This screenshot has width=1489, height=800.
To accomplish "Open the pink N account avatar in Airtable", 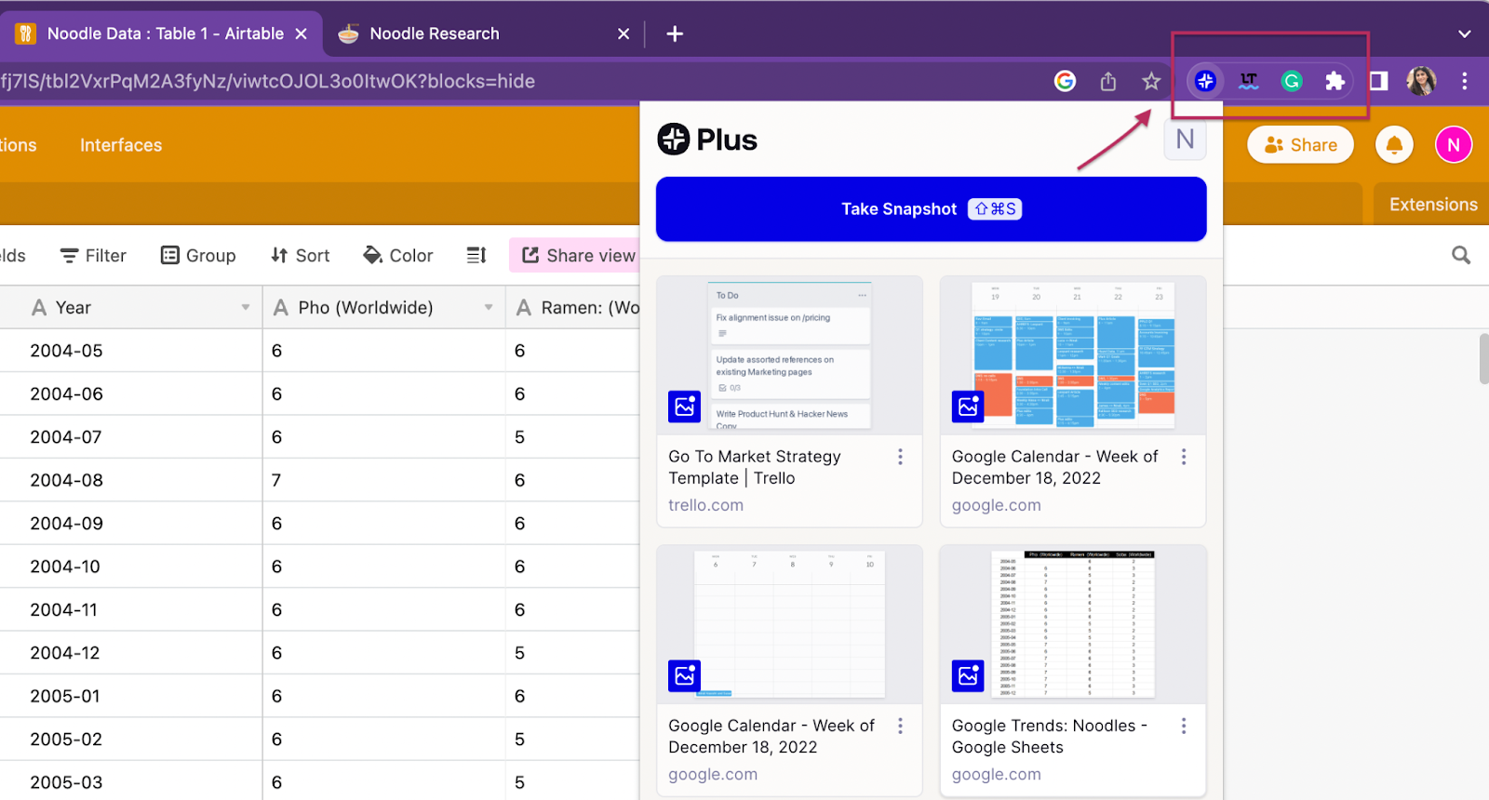I will 1454,145.
